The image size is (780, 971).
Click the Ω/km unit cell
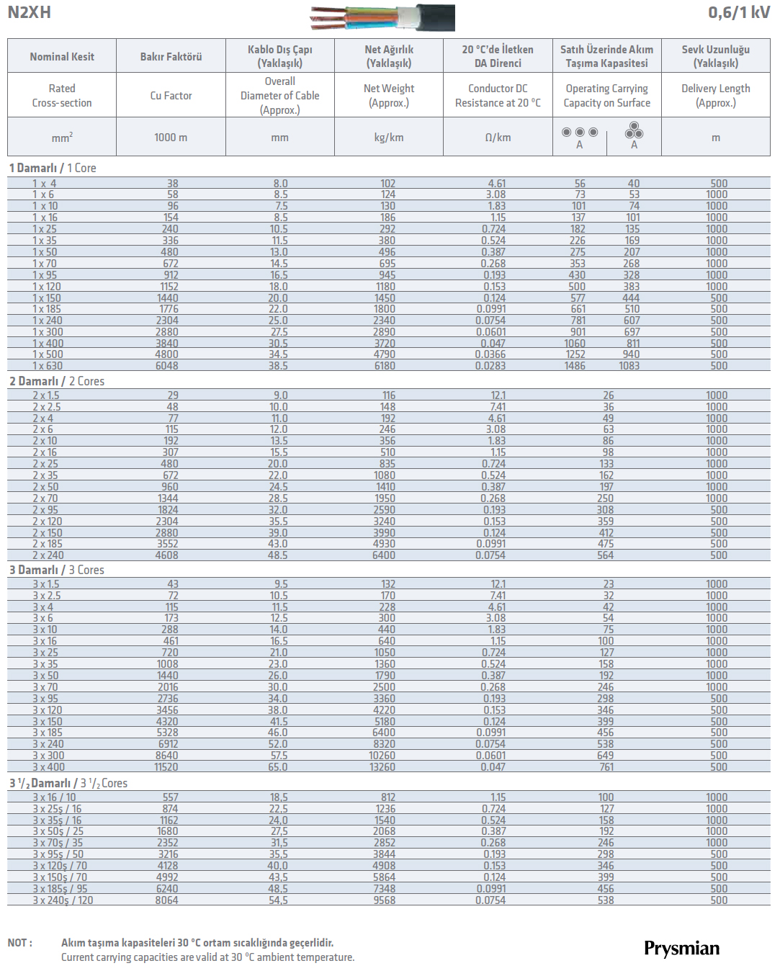pos(498,138)
